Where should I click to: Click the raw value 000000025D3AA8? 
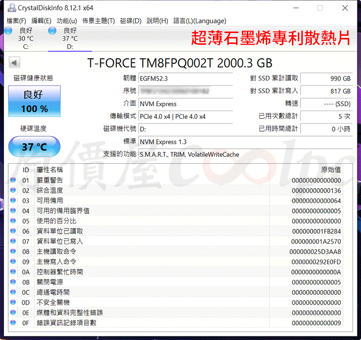315,252
